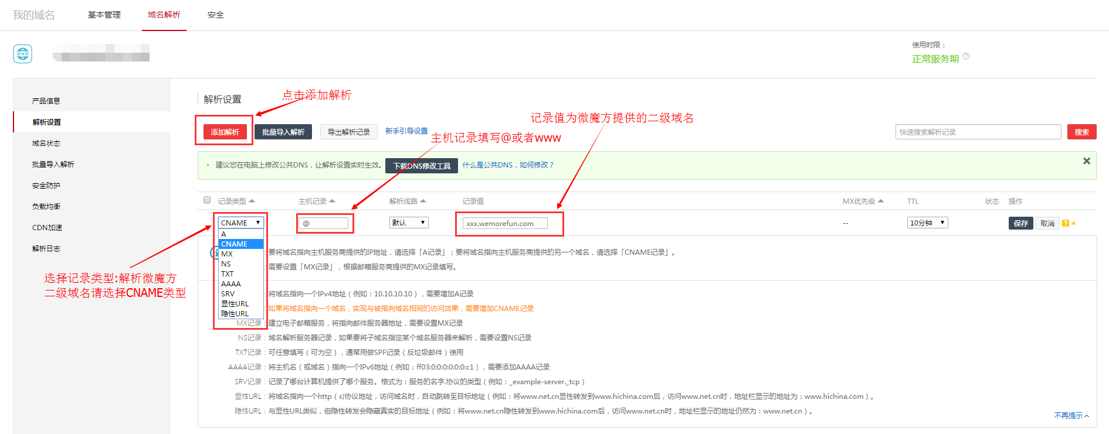Choose 显性URL in record type list

pyautogui.click(x=241, y=303)
